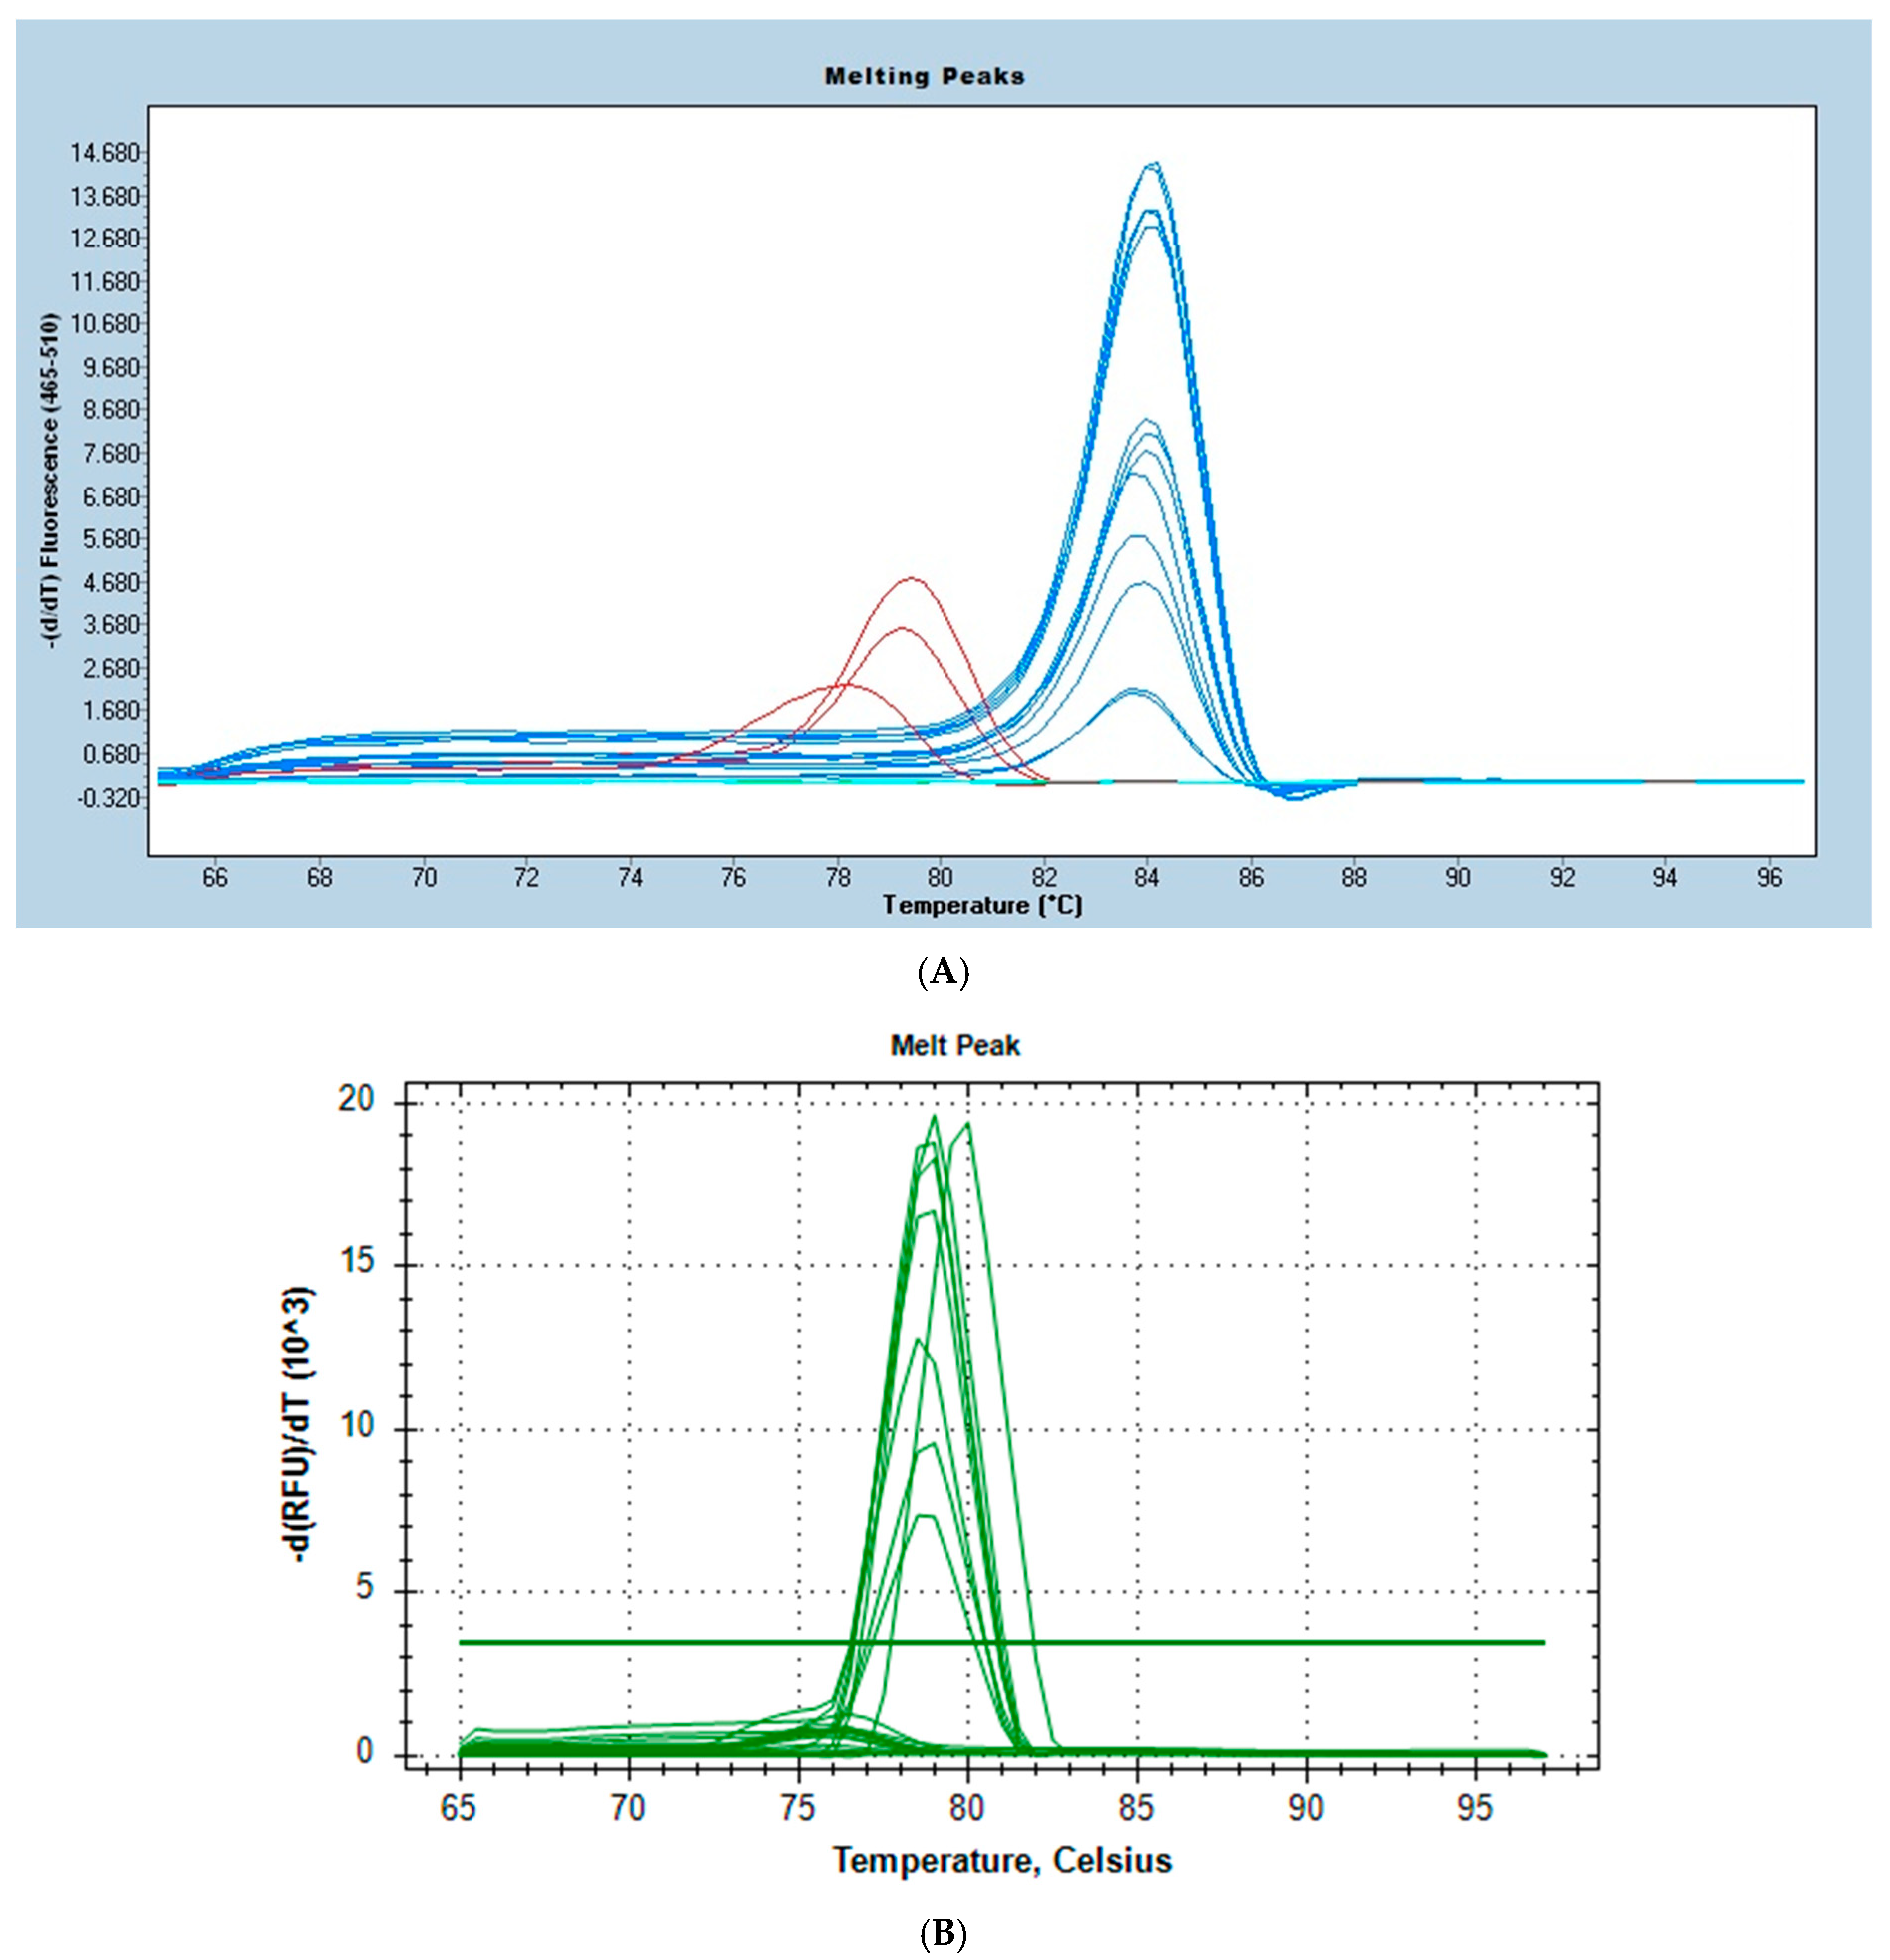Click the tallest red melting curve peak
This screenshot has height=1960, width=1890.
click(911, 579)
